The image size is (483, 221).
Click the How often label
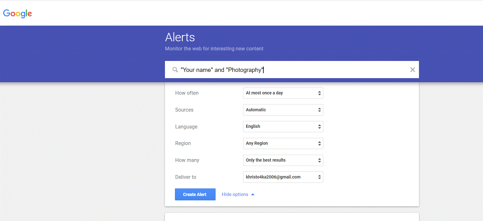point(187,93)
